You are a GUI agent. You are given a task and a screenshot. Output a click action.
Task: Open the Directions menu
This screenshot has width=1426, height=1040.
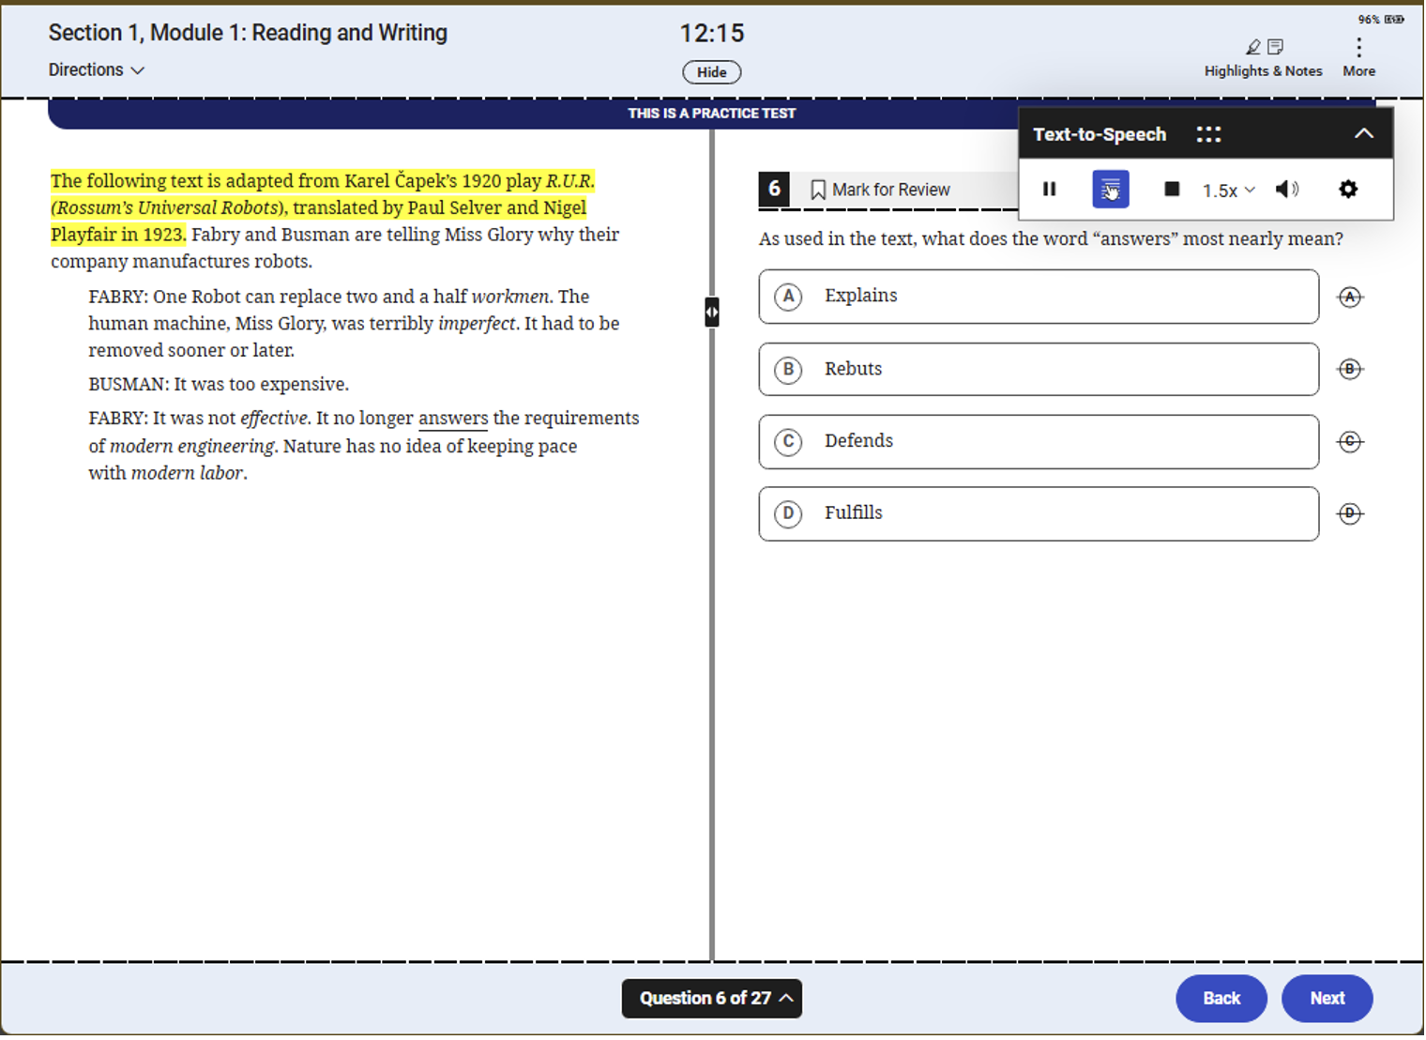click(x=95, y=69)
